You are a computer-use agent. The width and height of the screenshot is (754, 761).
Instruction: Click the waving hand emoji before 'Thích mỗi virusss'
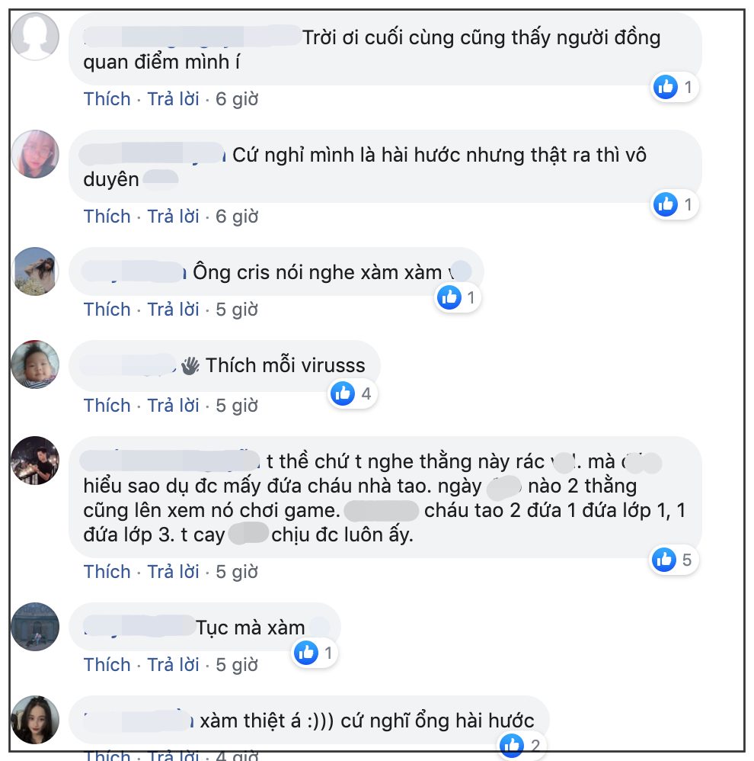[190, 366]
